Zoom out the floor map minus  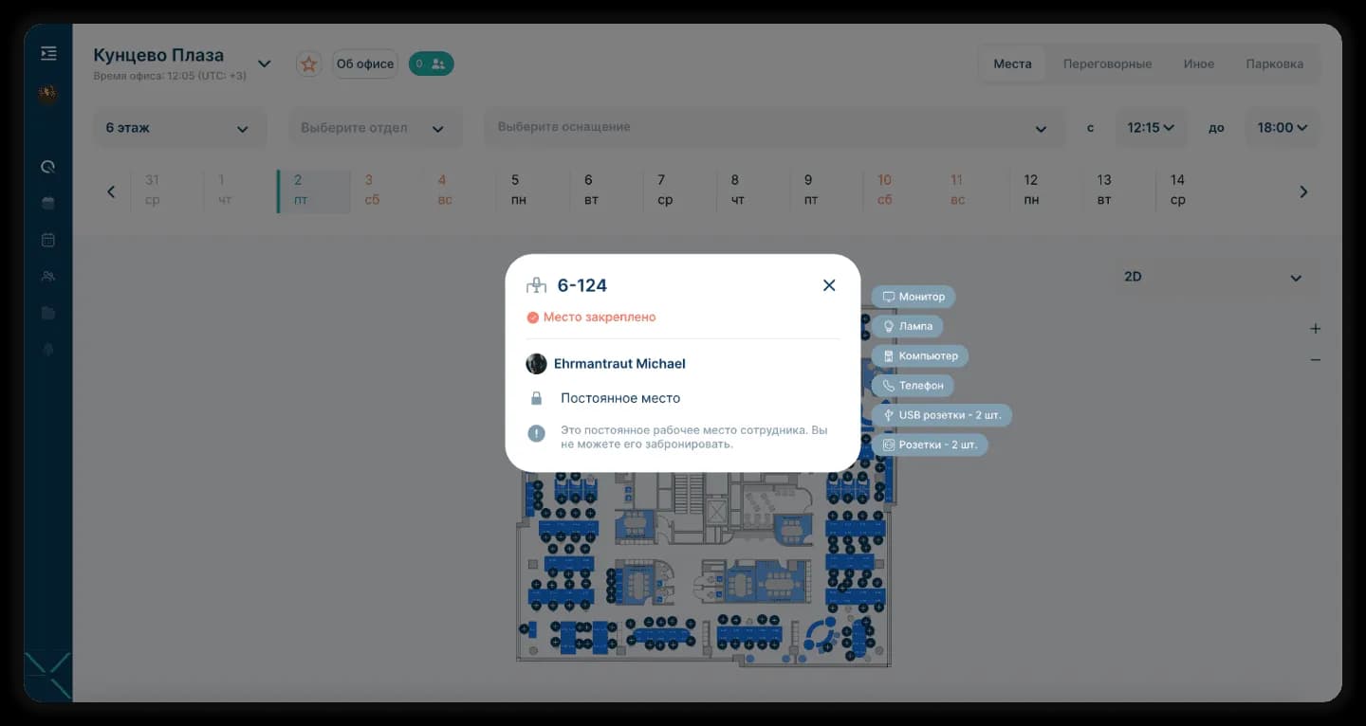point(1315,360)
